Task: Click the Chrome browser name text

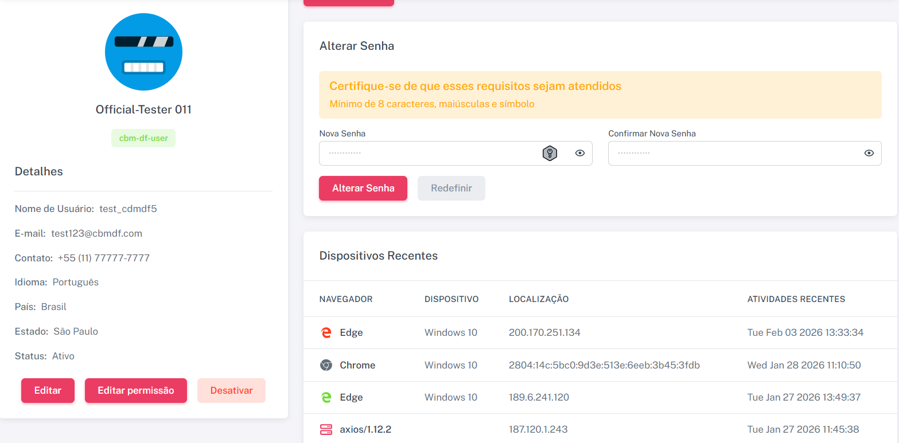Action: pyautogui.click(x=357, y=365)
